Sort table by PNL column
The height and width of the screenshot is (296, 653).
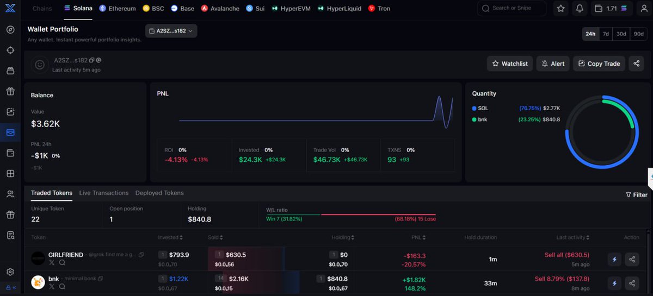click(419, 237)
